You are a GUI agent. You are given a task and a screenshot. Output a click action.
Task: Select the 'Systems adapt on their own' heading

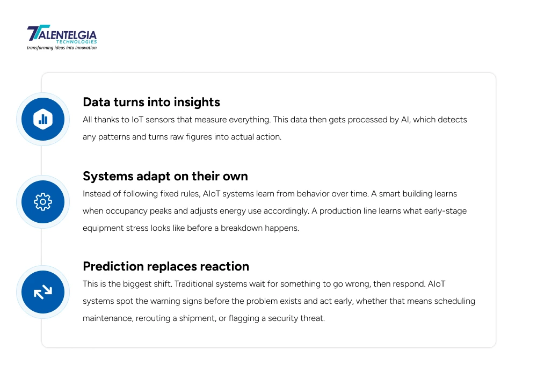pos(165,176)
